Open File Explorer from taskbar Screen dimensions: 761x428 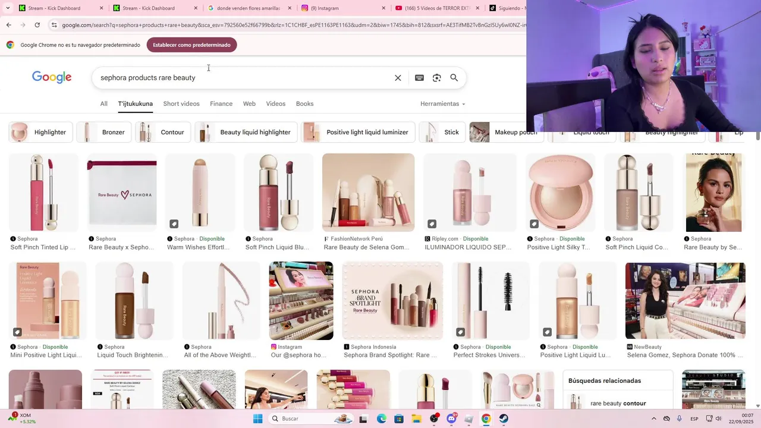[x=416, y=418]
